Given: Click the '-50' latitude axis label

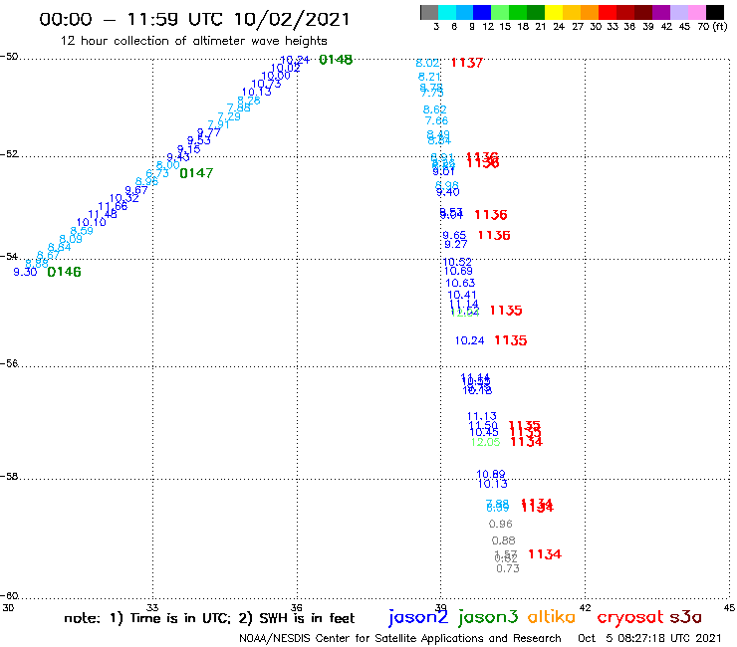Looking at the screenshot, I should pyautogui.click(x=9, y=57).
